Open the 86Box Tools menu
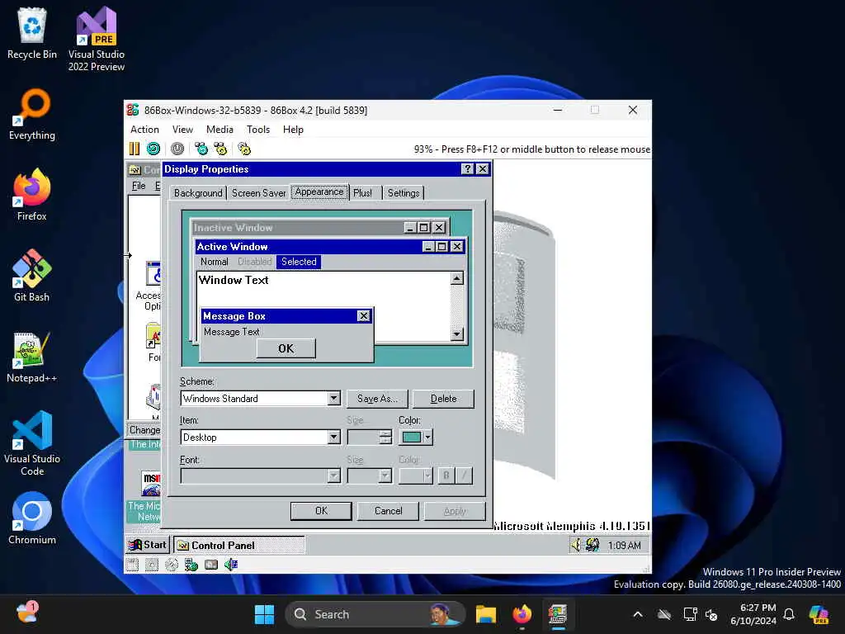The width and height of the screenshot is (845, 634). click(258, 130)
